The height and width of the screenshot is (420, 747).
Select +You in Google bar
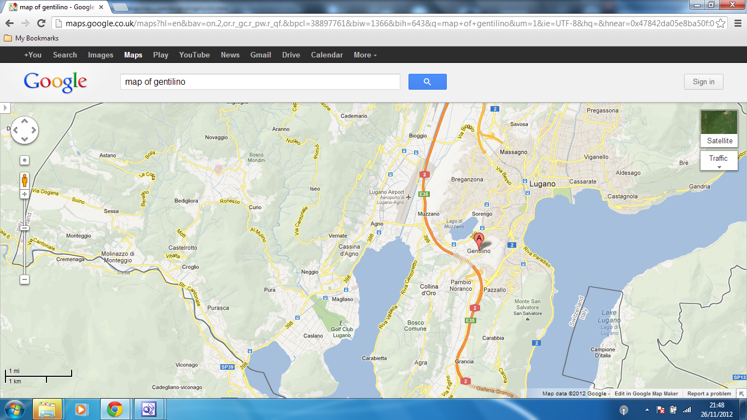pyautogui.click(x=33, y=55)
